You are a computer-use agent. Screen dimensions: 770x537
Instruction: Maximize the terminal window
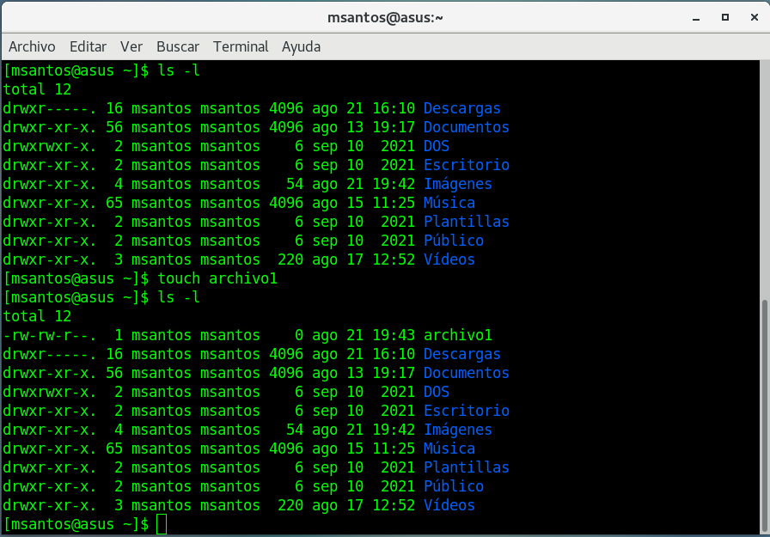[725, 17]
